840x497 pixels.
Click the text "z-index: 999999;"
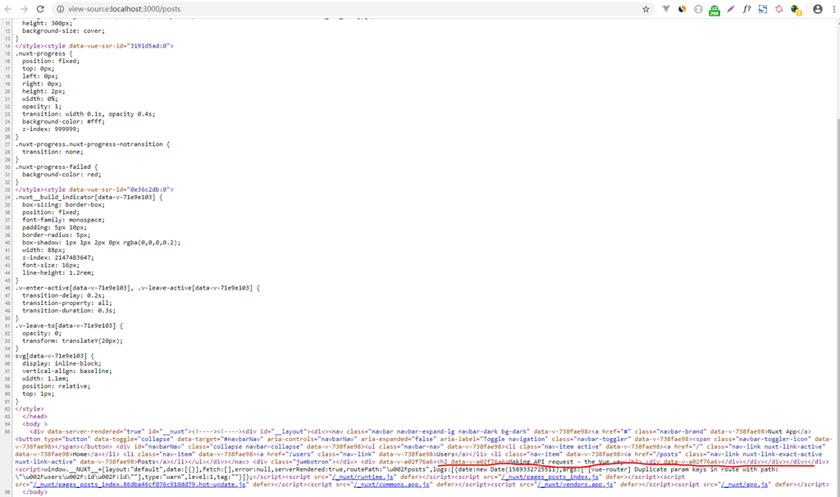51,129
